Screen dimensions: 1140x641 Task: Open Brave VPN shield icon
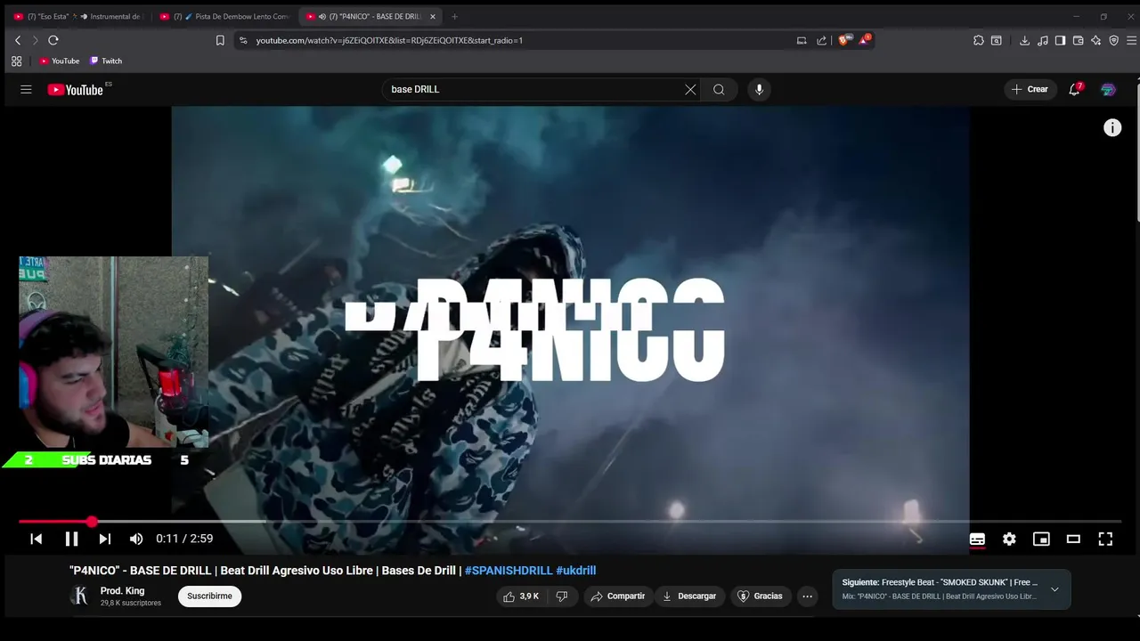click(x=1113, y=40)
